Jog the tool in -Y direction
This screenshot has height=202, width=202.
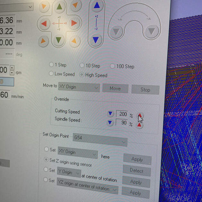click(x=59, y=40)
